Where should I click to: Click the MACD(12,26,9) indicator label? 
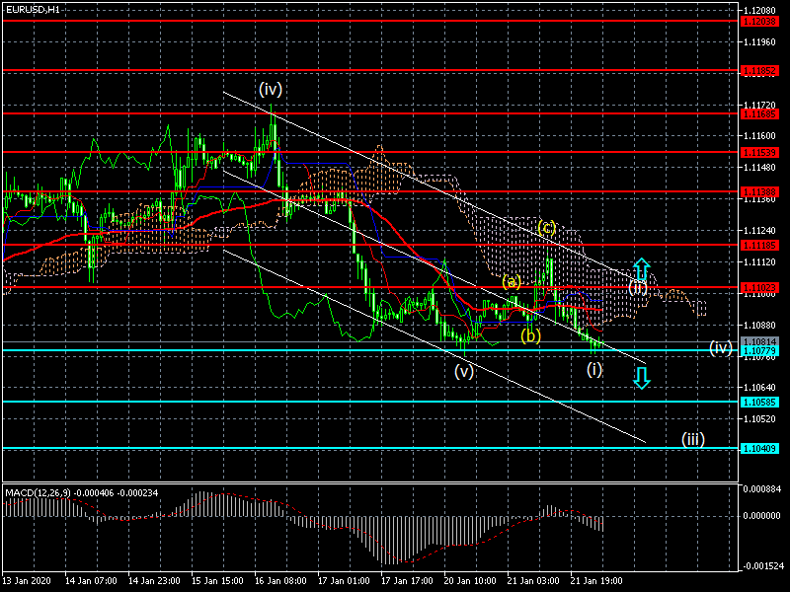[38, 492]
